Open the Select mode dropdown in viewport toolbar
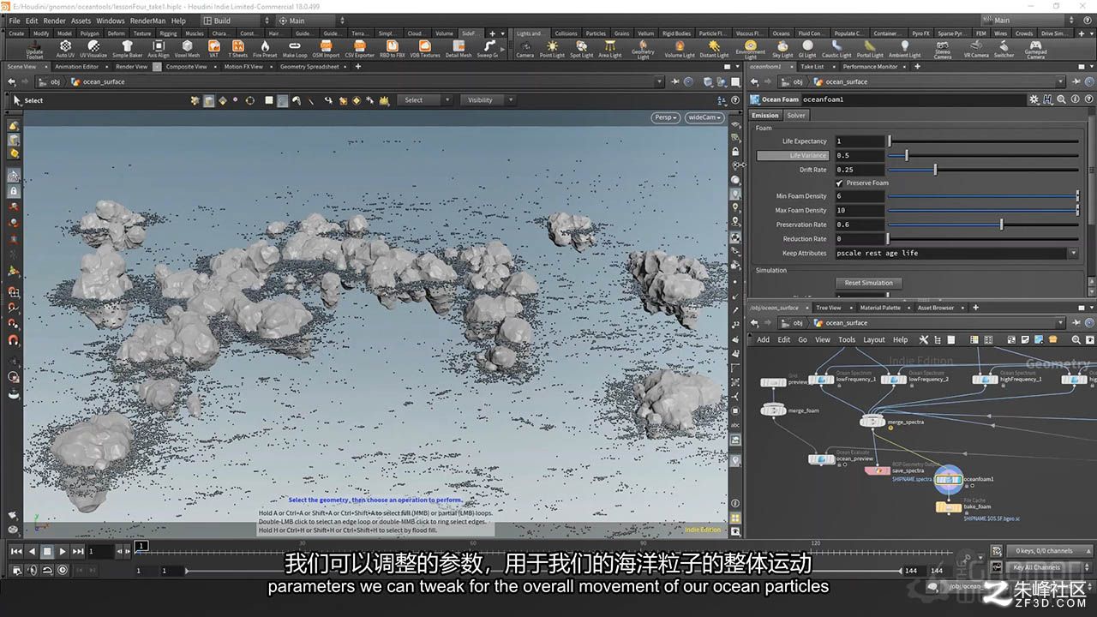The image size is (1097, 617). [x=427, y=100]
